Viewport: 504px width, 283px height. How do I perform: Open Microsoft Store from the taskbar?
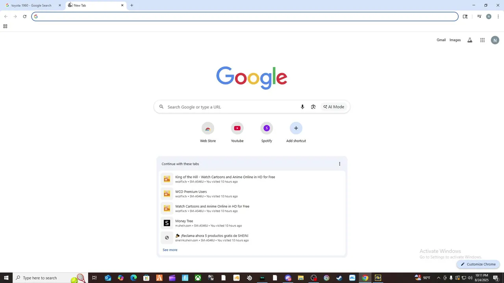click(146, 278)
